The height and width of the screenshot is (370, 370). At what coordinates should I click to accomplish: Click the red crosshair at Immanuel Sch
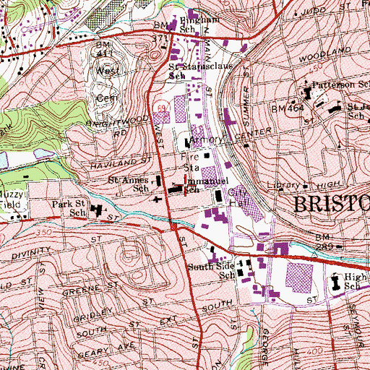[x=185, y=185]
